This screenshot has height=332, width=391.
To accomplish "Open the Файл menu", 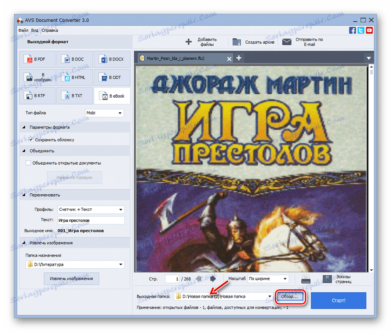I will pos(23,30).
